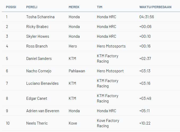Select the Neels Theric name cell
This screenshot has height=132, width=180.
coord(37,123)
